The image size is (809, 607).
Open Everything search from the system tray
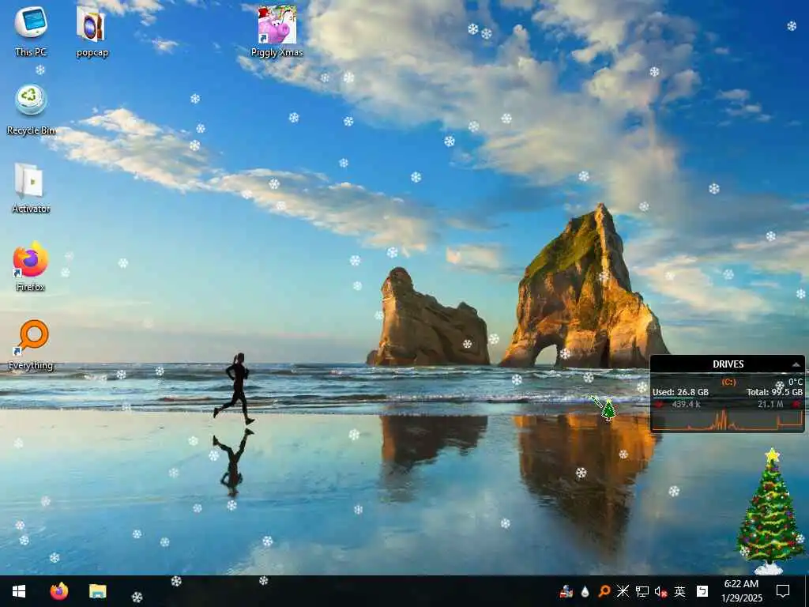coord(604,591)
